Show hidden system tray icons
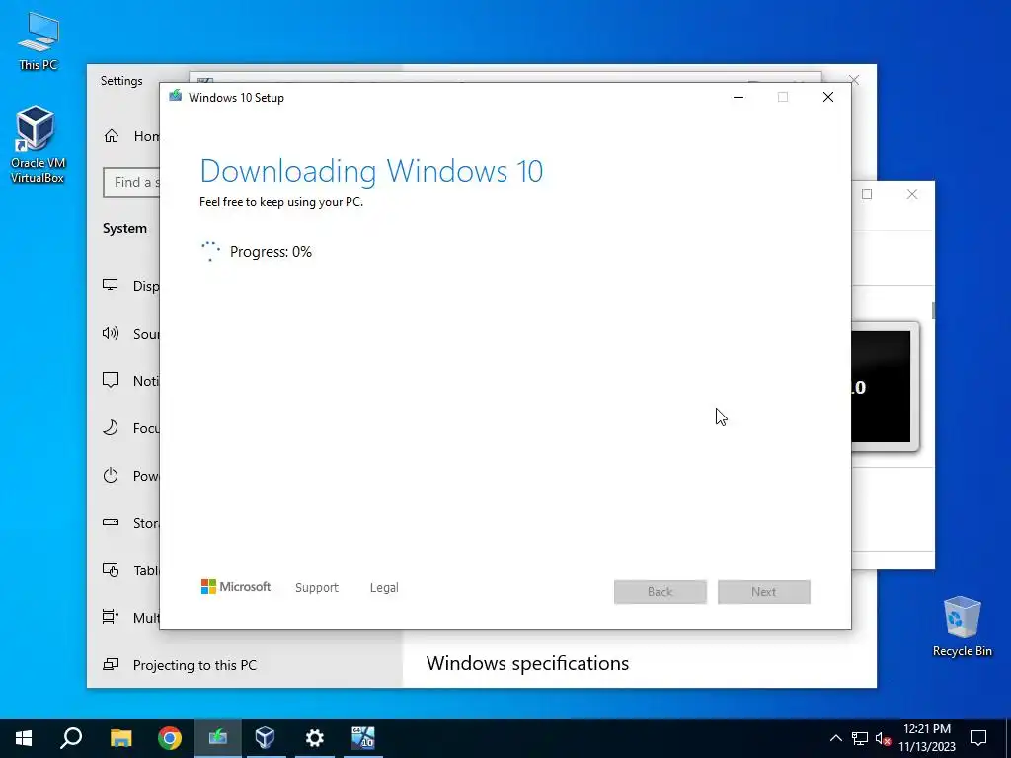This screenshot has height=758, width=1011. [x=835, y=738]
